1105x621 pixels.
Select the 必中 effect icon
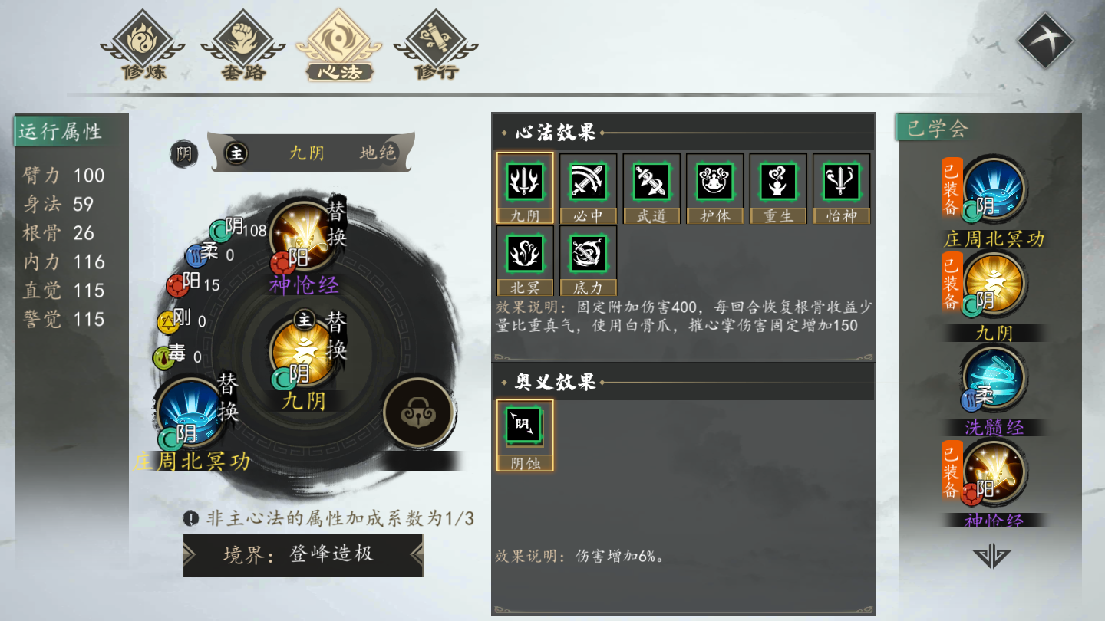(589, 188)
